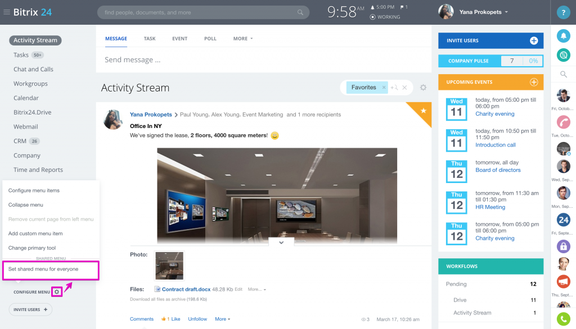The width and height of the screenshot is (576, 329).
Task: Switch to the EVENT tab
Action: [179, 39]
